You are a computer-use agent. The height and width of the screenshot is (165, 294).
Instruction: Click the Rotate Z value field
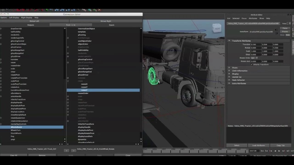pos(278,48)
